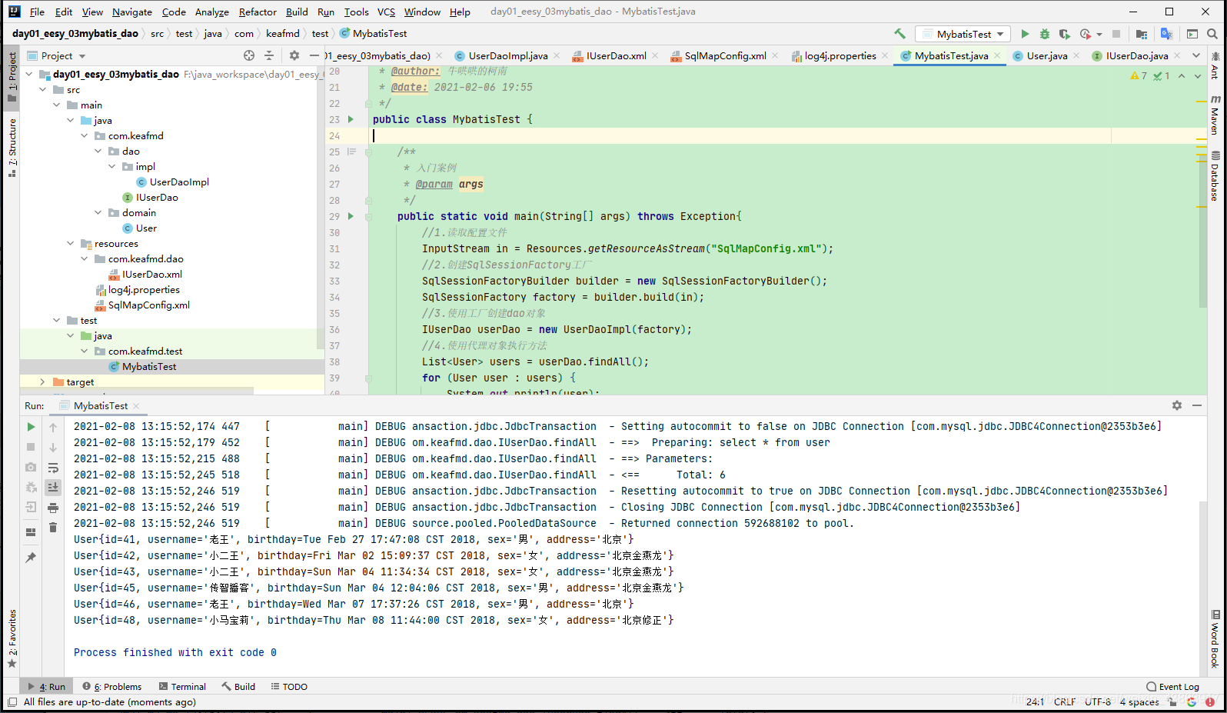The width and height of the screenshot is (1227, 713).
Task: Collapse the main folder in tree
Action: click(56, 105)
